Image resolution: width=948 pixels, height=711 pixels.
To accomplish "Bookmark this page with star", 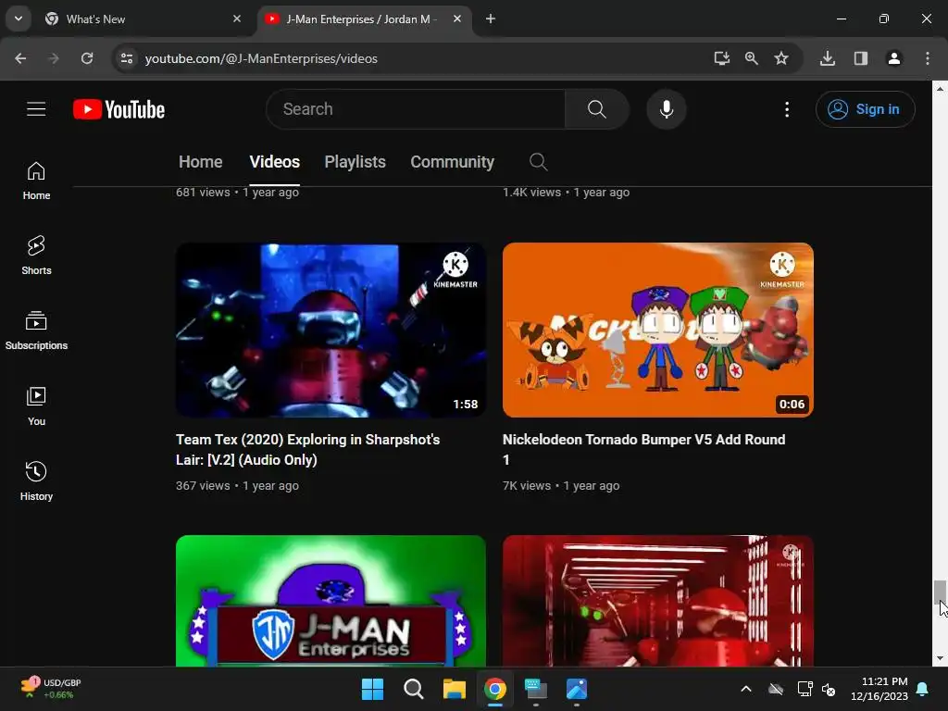I will click(781, 58).
